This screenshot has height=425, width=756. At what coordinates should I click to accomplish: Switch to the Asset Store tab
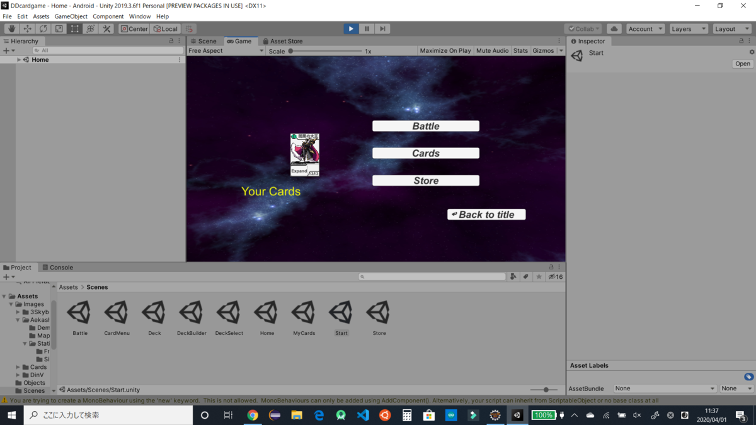tap(282, 41)
